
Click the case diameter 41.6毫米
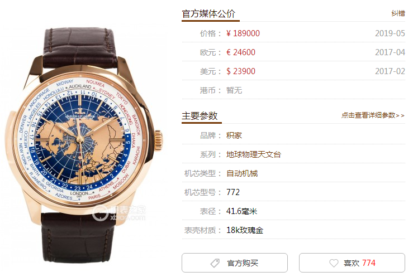[241, 211]
